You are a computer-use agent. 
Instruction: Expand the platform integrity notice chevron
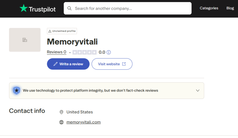pos(198,90)
